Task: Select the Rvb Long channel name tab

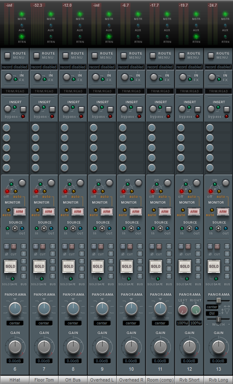Action: (x=218, y=380)
